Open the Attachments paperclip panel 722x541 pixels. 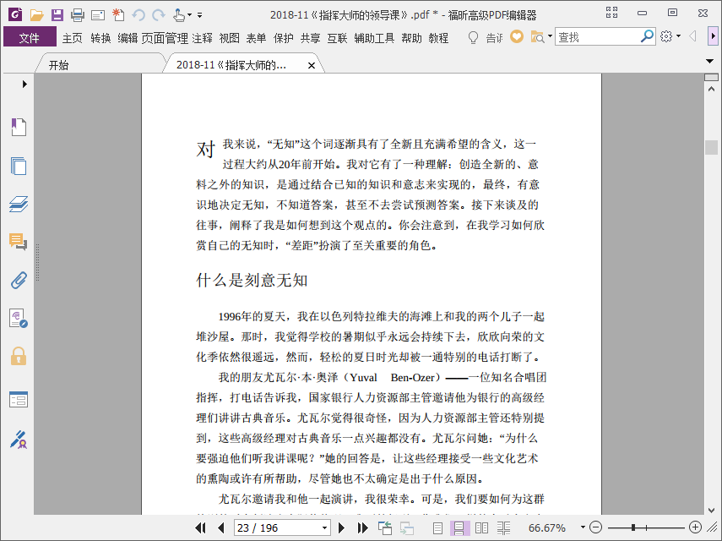coord(19,280)
